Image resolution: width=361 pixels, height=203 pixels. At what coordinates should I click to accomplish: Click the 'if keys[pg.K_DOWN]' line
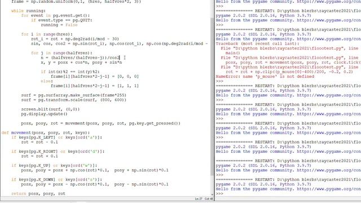56,179
